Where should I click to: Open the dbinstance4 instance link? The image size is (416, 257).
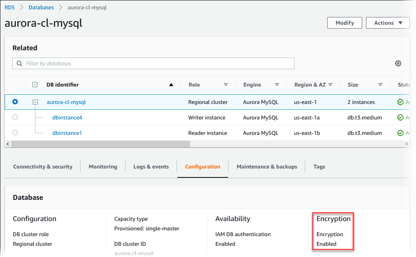(67, 117)
